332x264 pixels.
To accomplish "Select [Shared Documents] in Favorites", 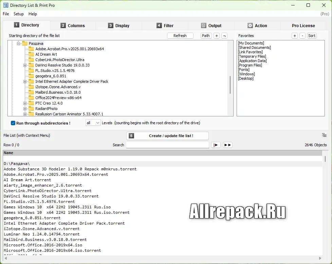I will [254, 48].
